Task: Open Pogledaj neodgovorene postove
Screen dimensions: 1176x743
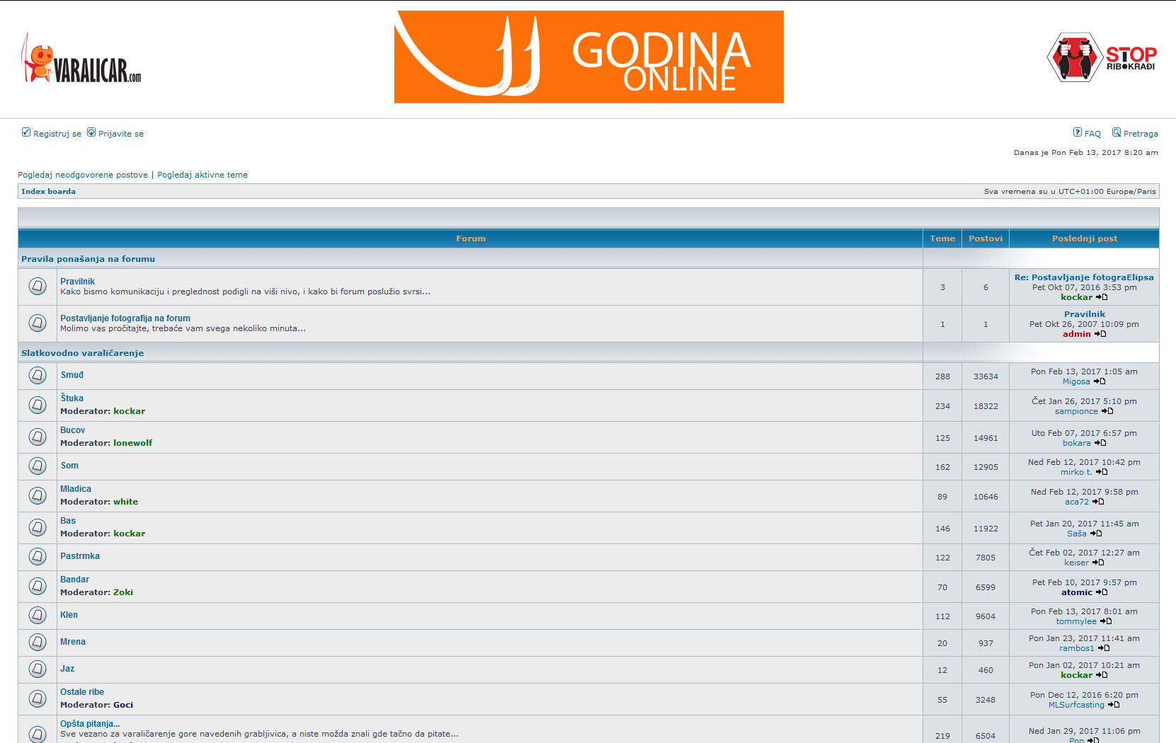Action: pos(83,175)
